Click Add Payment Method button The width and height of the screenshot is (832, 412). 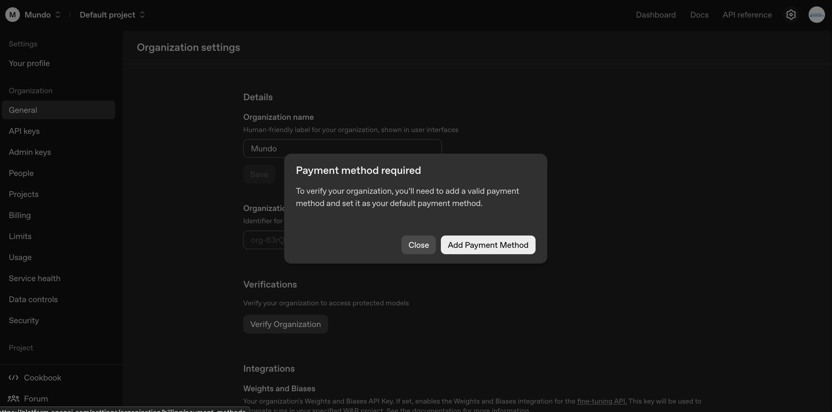coord(488,245)
